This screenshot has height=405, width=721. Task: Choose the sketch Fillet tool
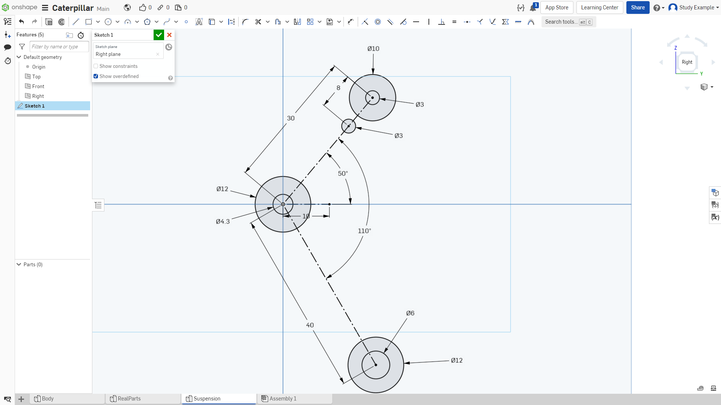245,22
